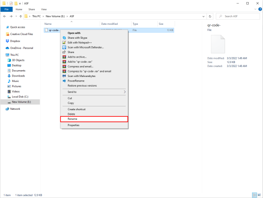Click in the Search ASF box
The height and width of the screenshot is (198, 263).
[x=238, y=16]
